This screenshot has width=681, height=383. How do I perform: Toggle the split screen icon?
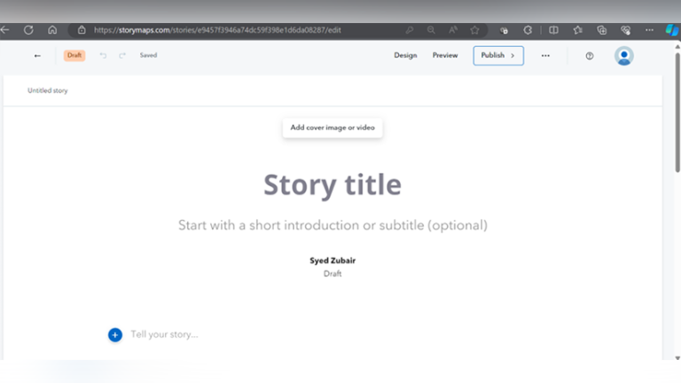553,30
